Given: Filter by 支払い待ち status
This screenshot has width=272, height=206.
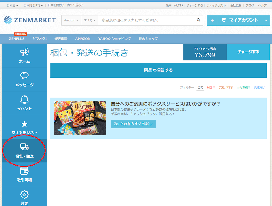Looking at the screenshot, I should click(x=226, y=87).
